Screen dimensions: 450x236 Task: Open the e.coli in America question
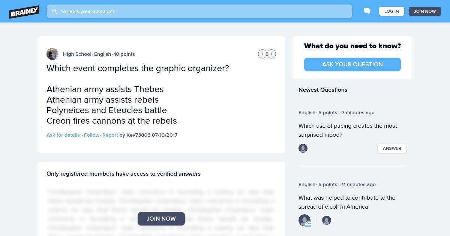(x=347, y=202)
